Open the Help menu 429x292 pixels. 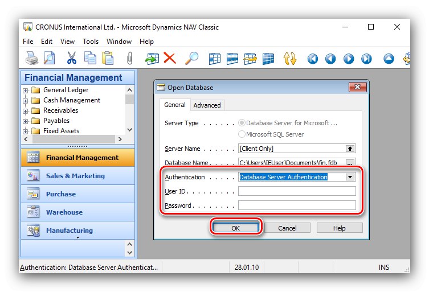(x=146, y=42)
